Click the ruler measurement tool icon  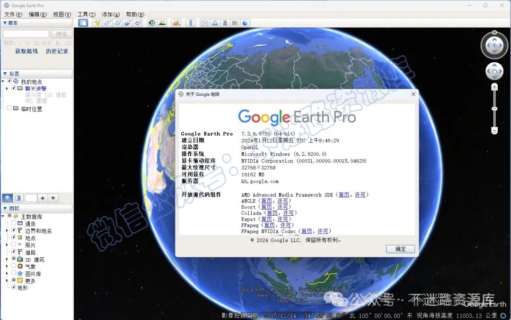point(191,23)
